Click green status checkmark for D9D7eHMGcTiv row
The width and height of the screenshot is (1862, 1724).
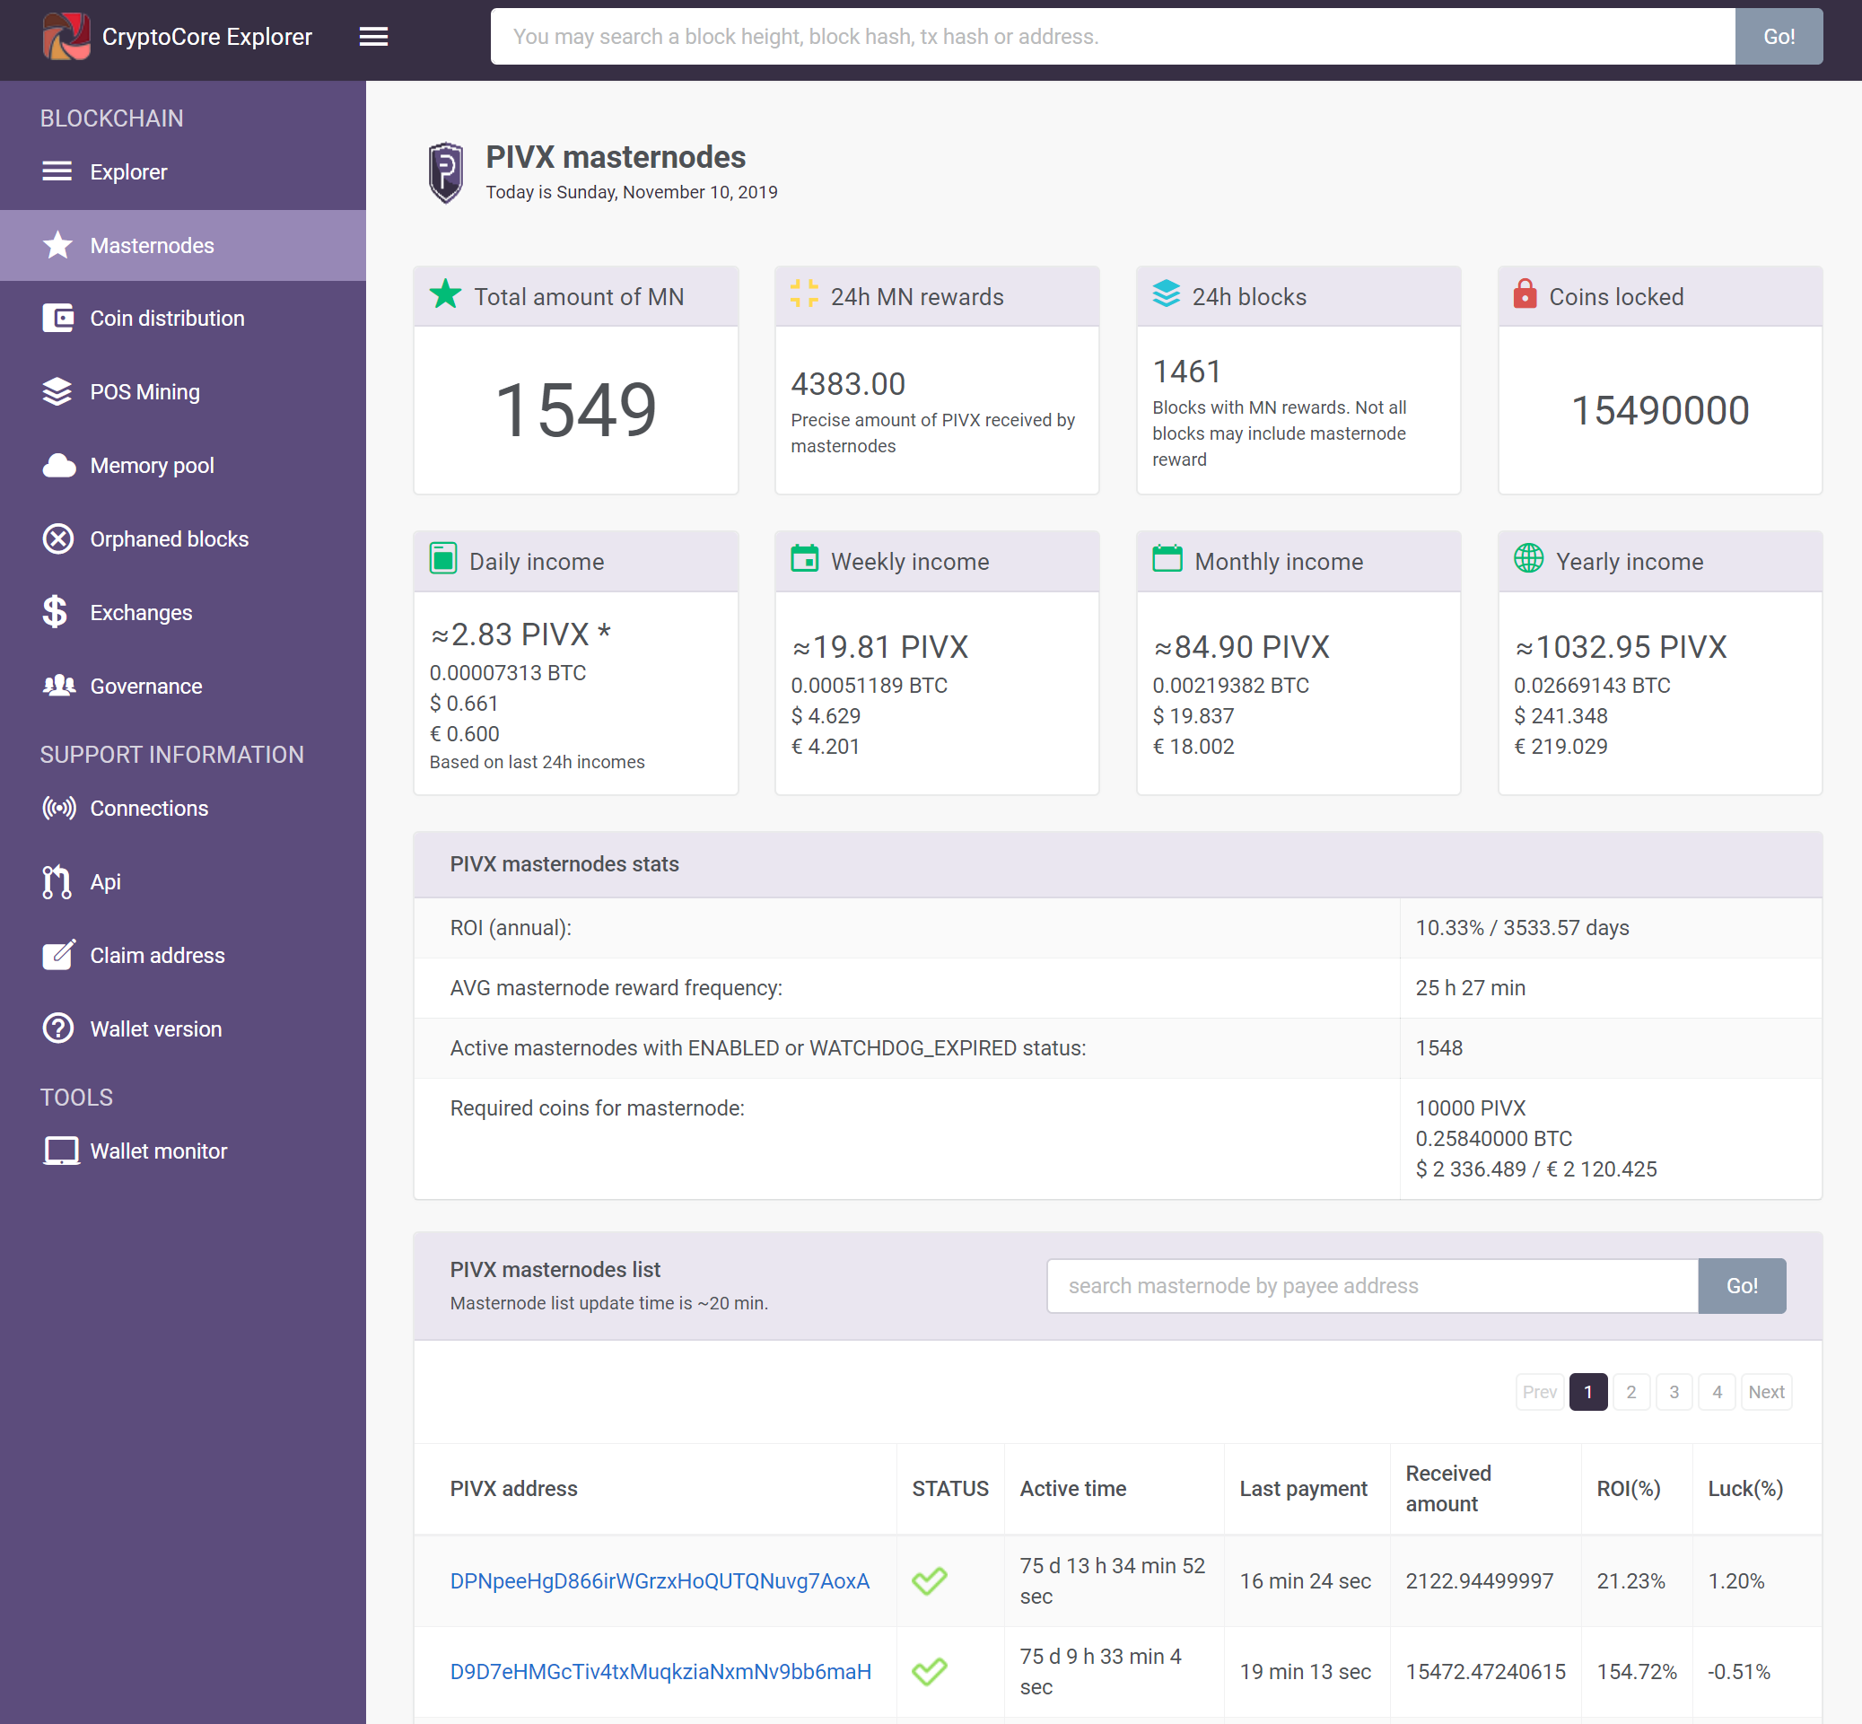[929, 1670]
